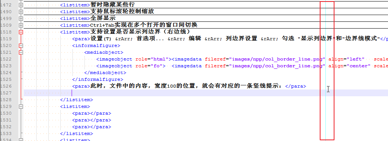Expand the folded block at line 1509

(x=21, y=25)
